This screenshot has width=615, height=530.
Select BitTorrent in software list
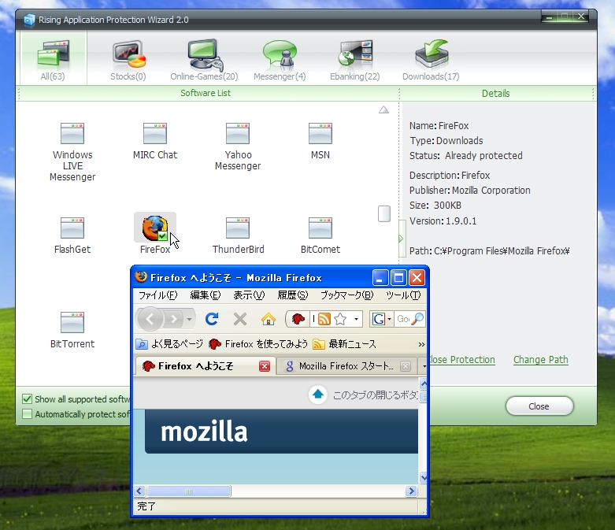[x=72, y=330]
